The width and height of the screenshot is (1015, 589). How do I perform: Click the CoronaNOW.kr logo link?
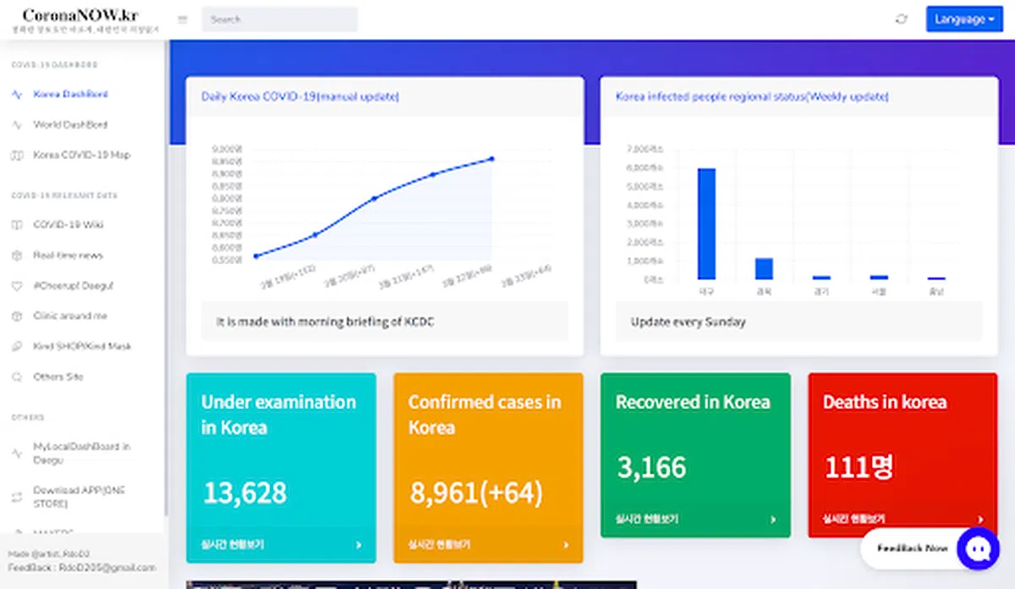pyautogui.click(x=80, y=16)
